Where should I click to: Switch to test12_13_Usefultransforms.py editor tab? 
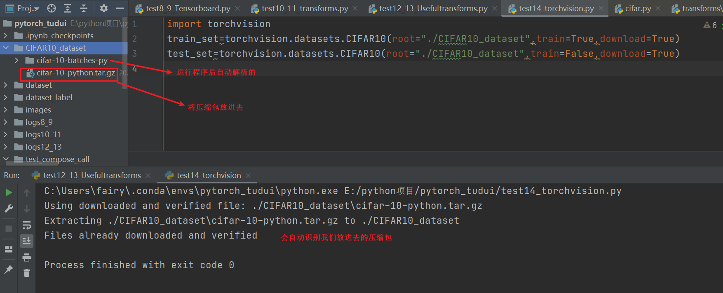(433, 8)
